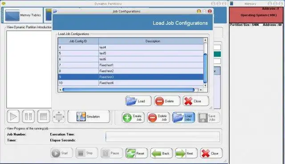Click the Memory window title icon

[x=232, y=4]
